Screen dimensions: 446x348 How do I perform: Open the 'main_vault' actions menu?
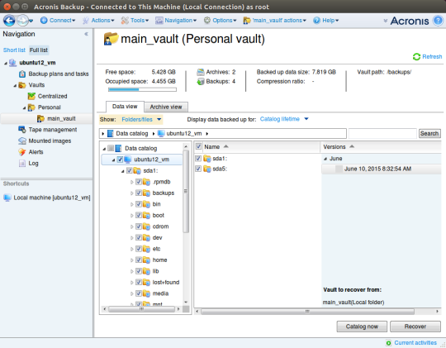(275, 21)
